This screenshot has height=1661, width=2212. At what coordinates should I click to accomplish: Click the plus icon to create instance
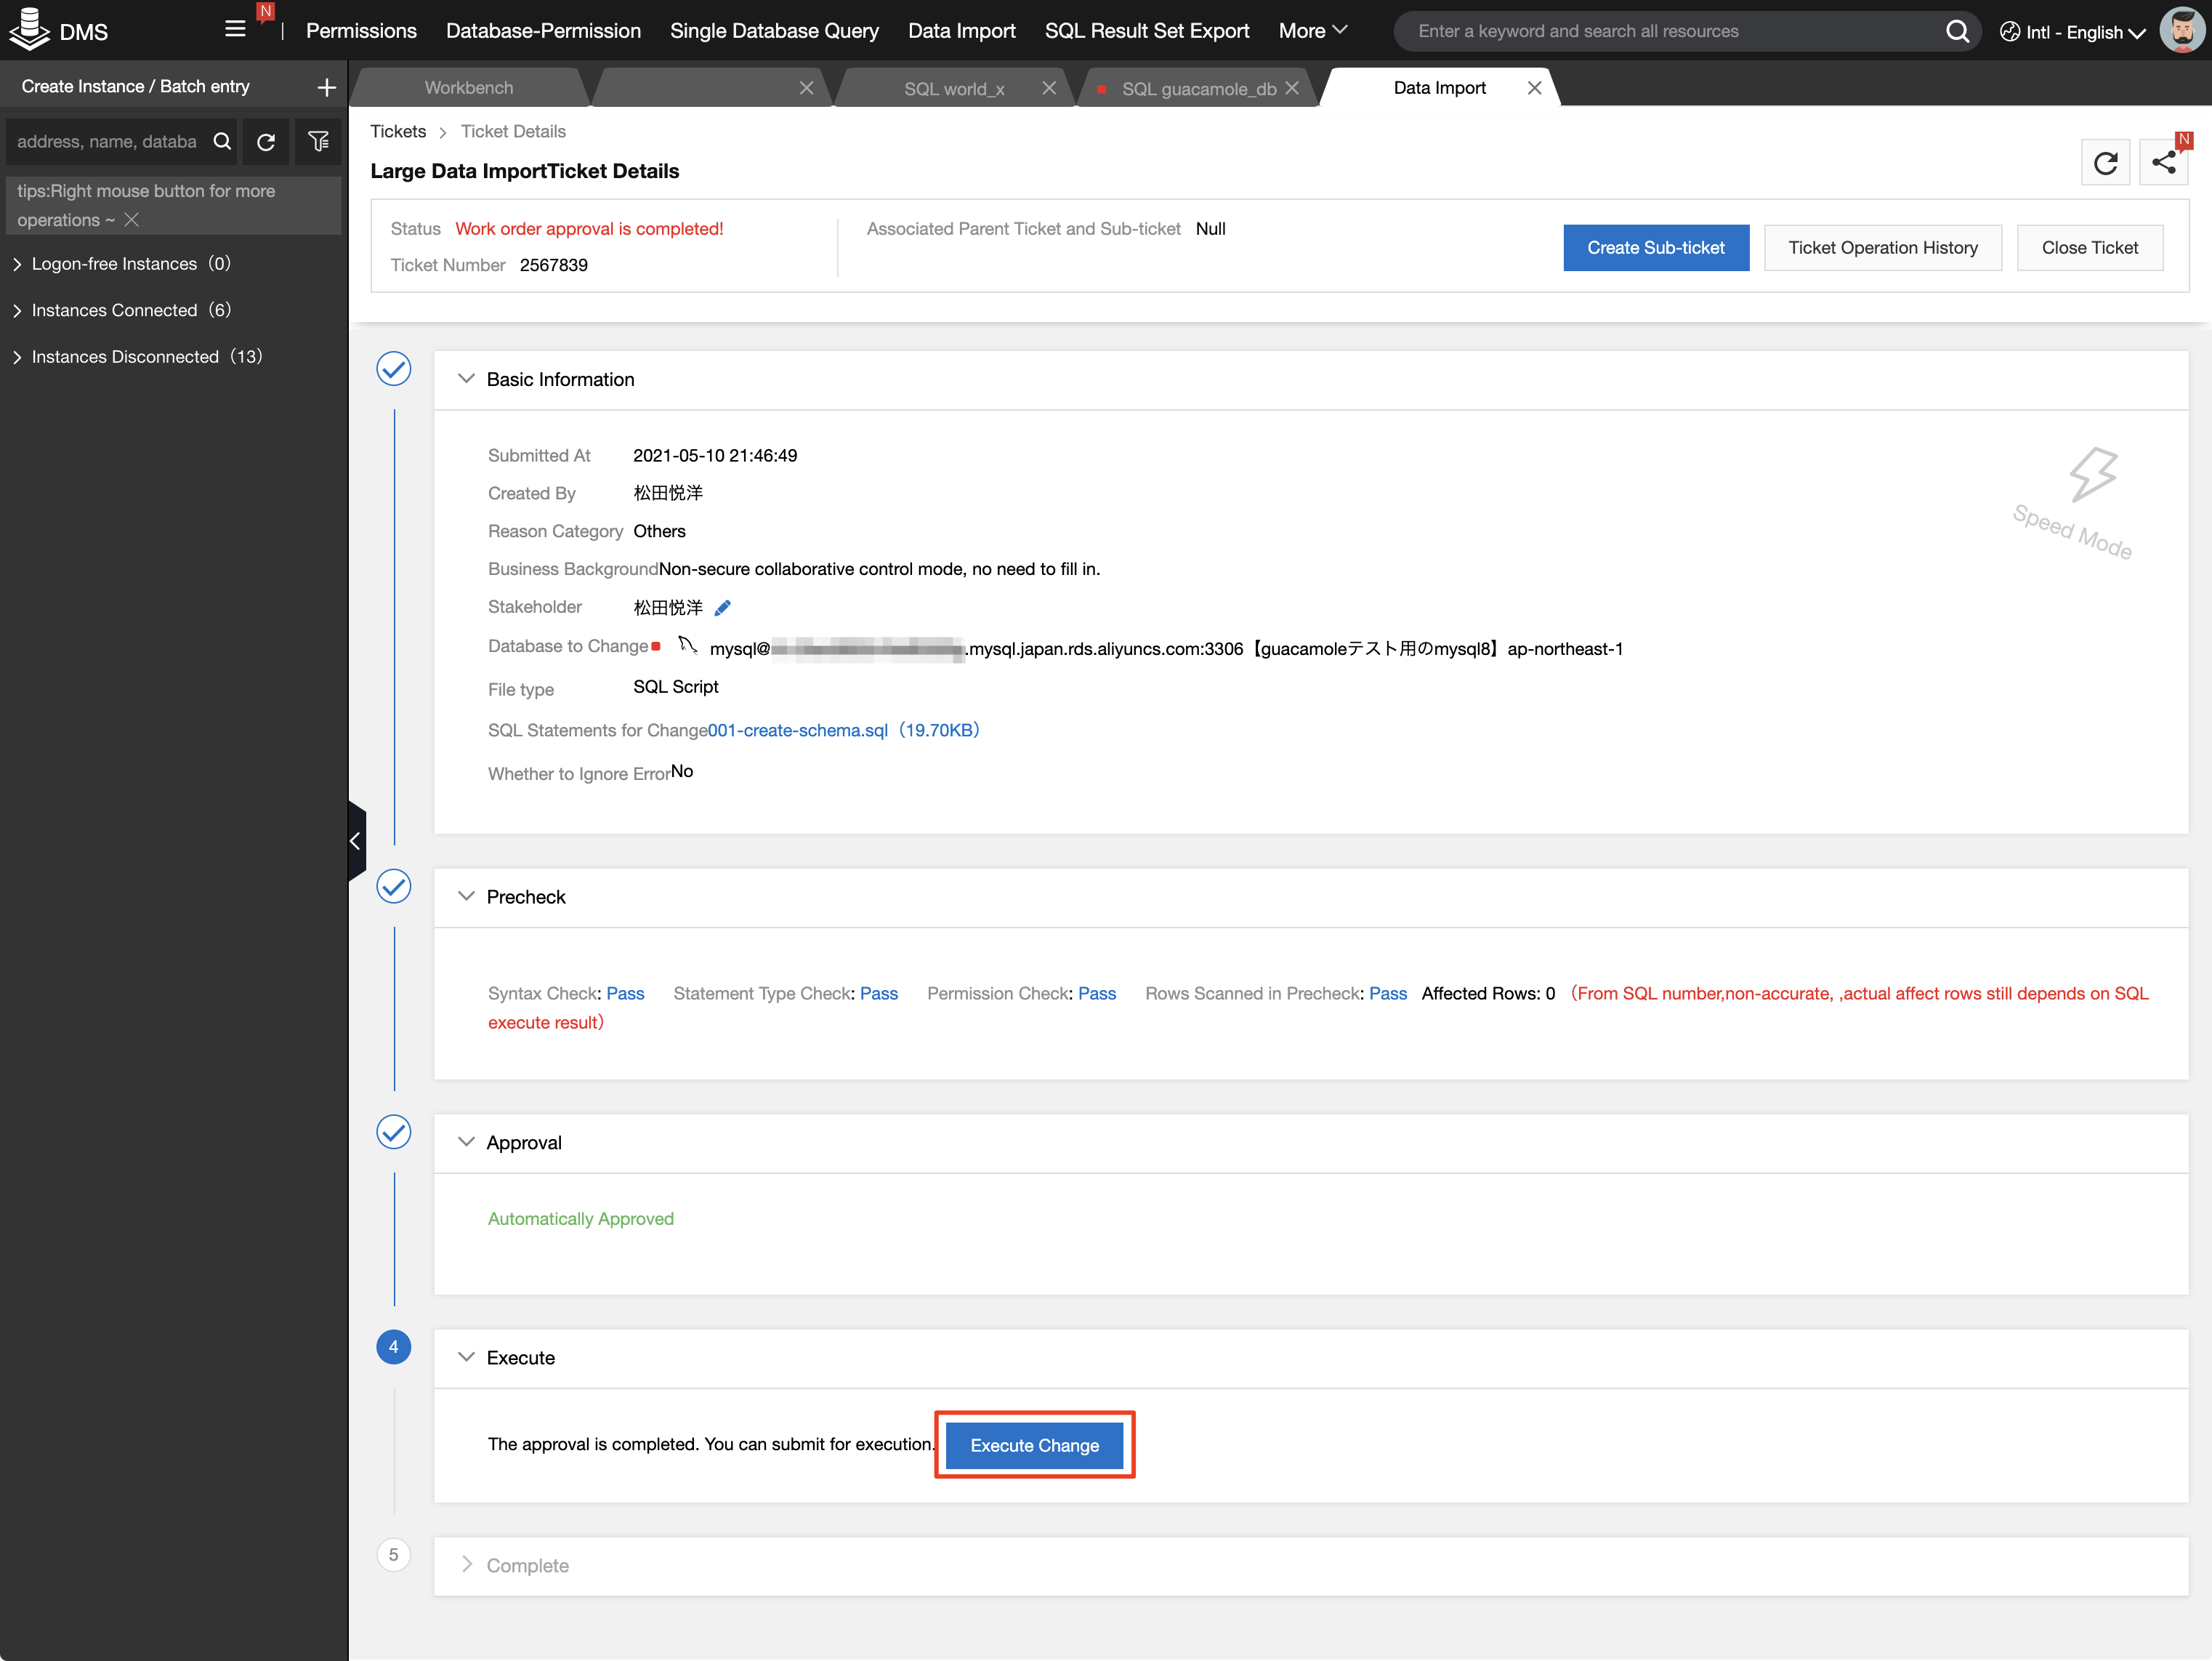326,87
